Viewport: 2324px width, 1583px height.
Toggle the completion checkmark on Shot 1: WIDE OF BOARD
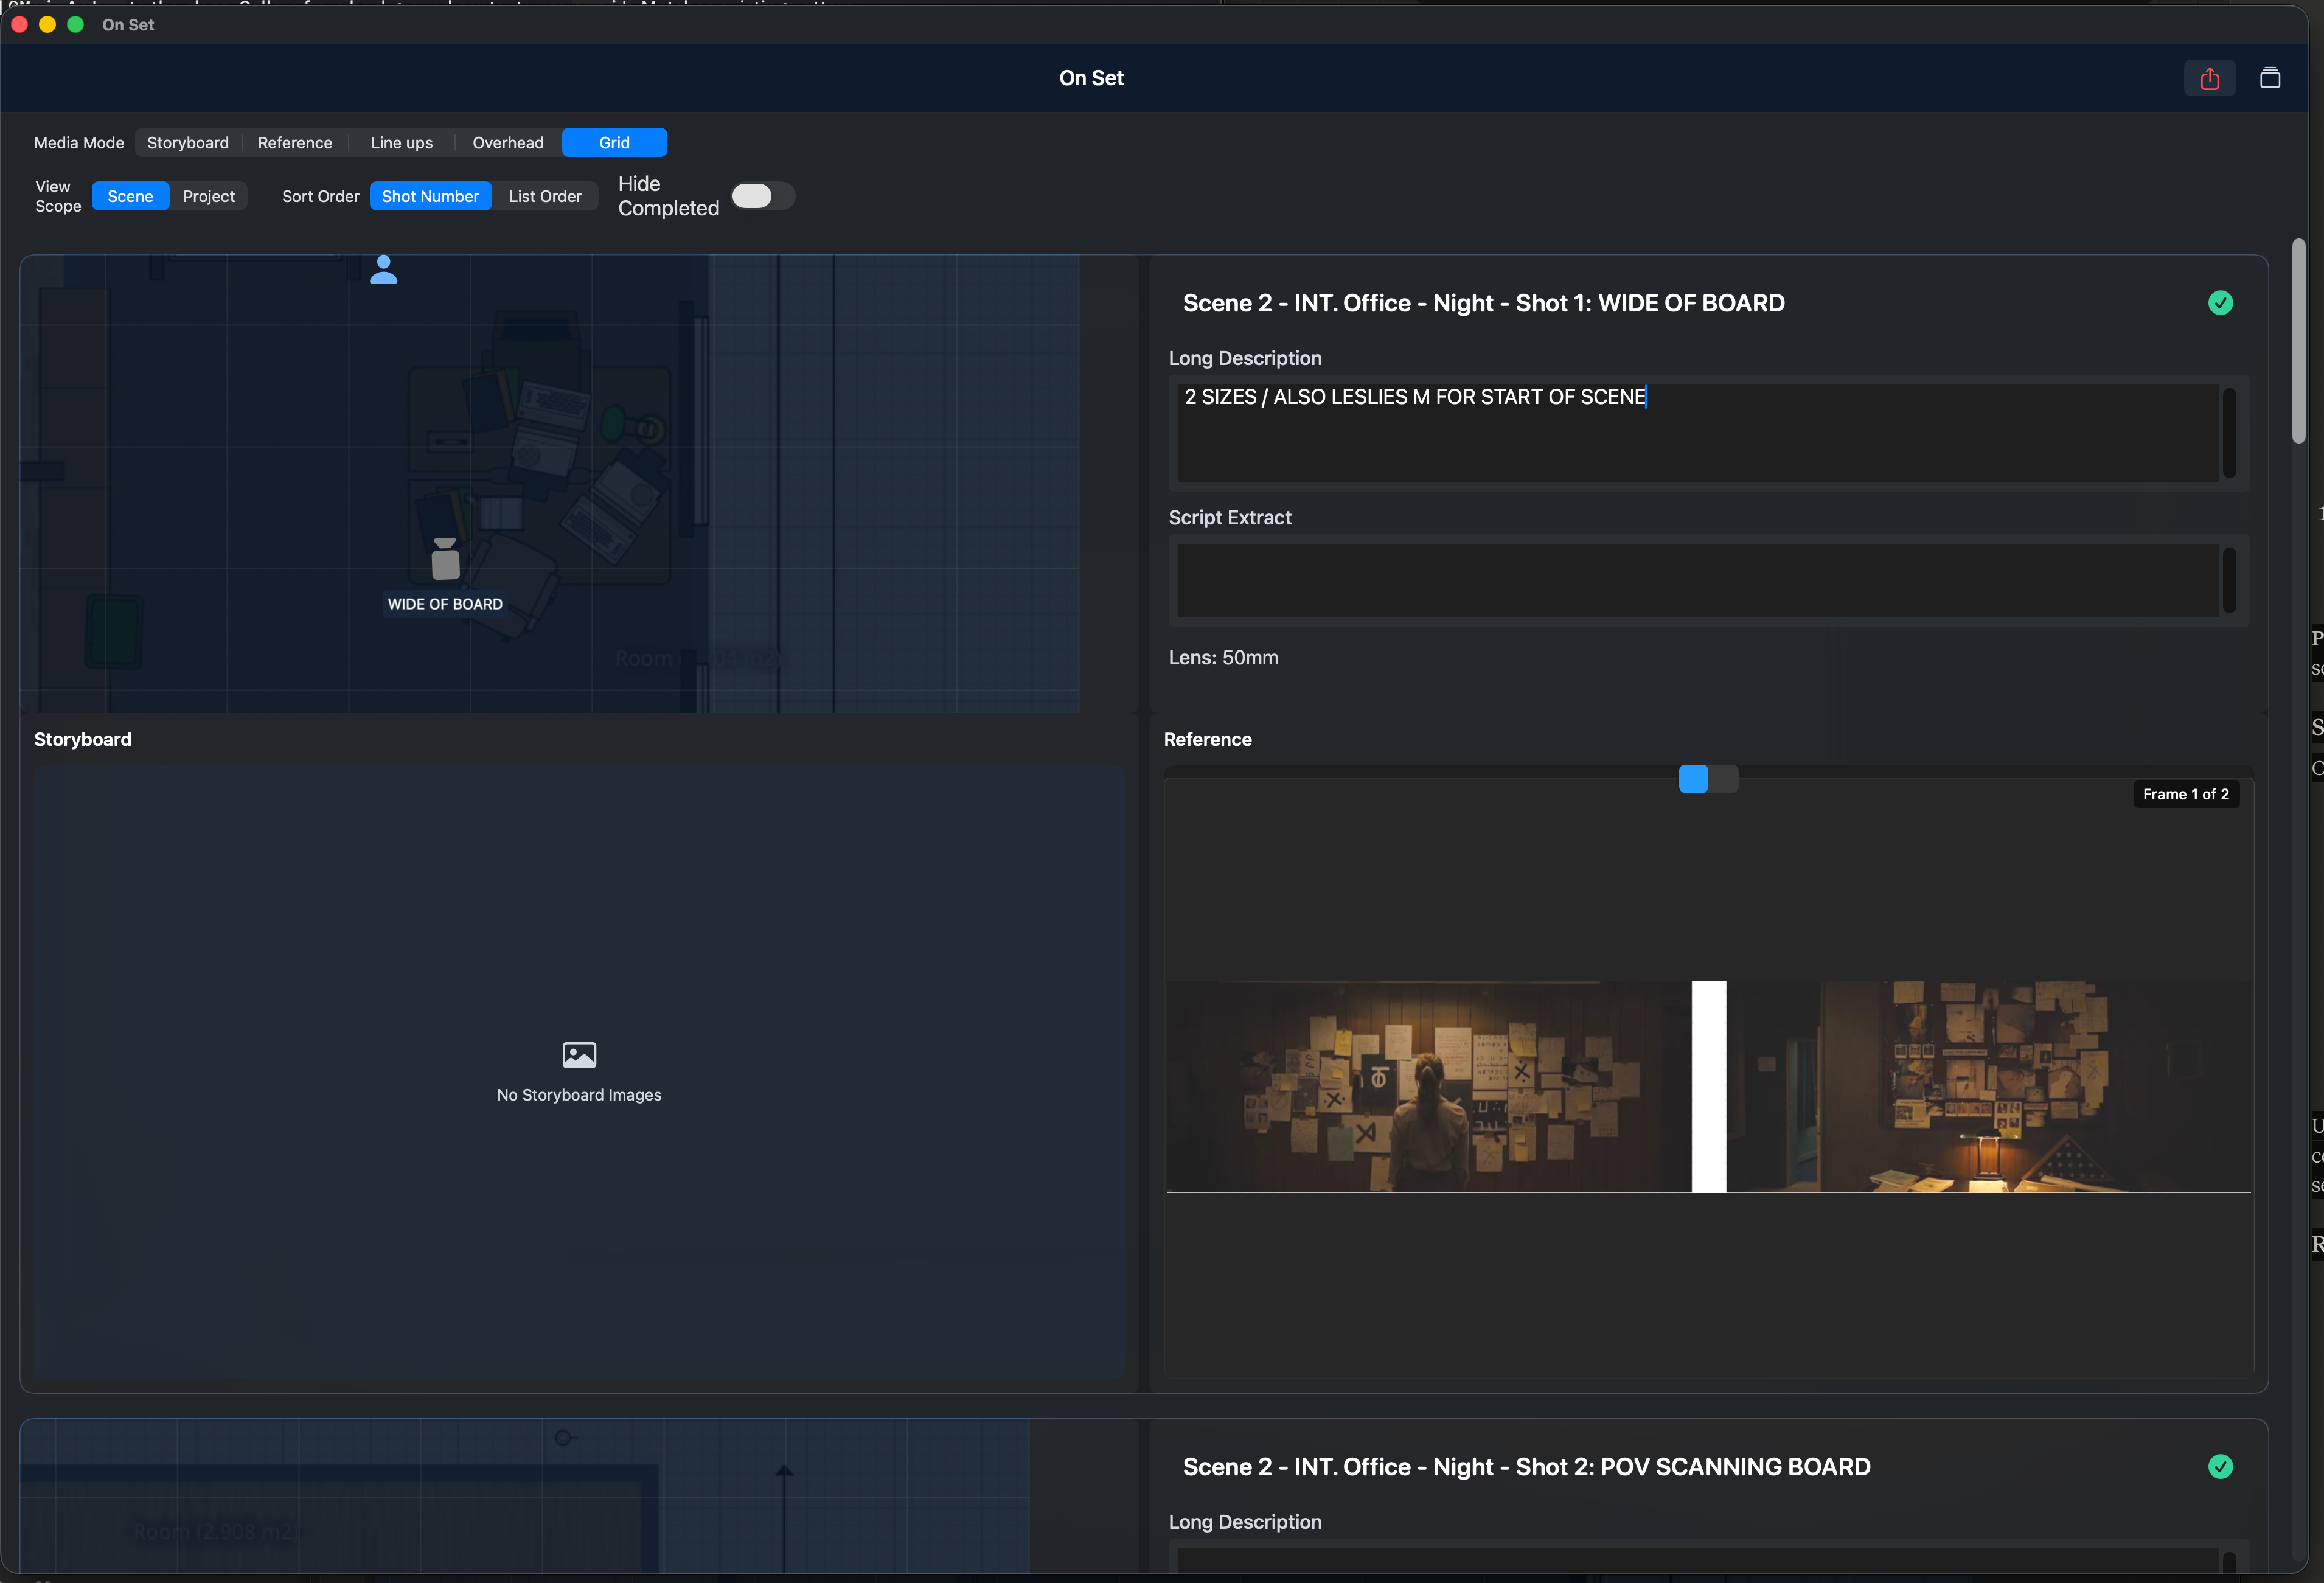tap(2220, 303)
